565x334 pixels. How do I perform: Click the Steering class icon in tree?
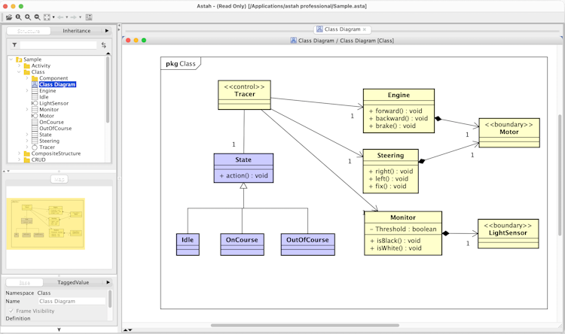click(35, 141)
